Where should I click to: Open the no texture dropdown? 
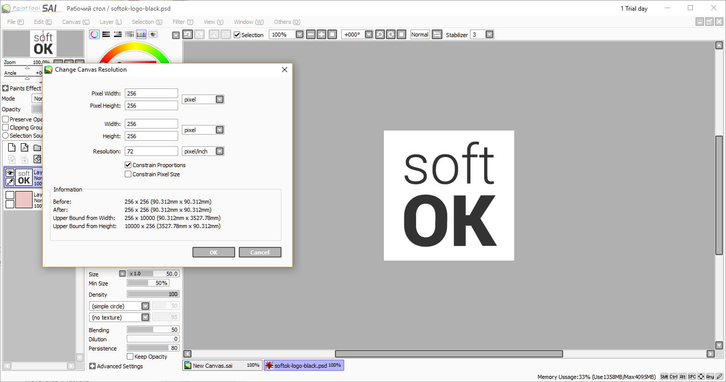coord(145,317)
